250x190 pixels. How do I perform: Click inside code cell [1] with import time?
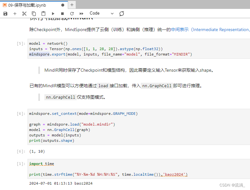(139, 169)
